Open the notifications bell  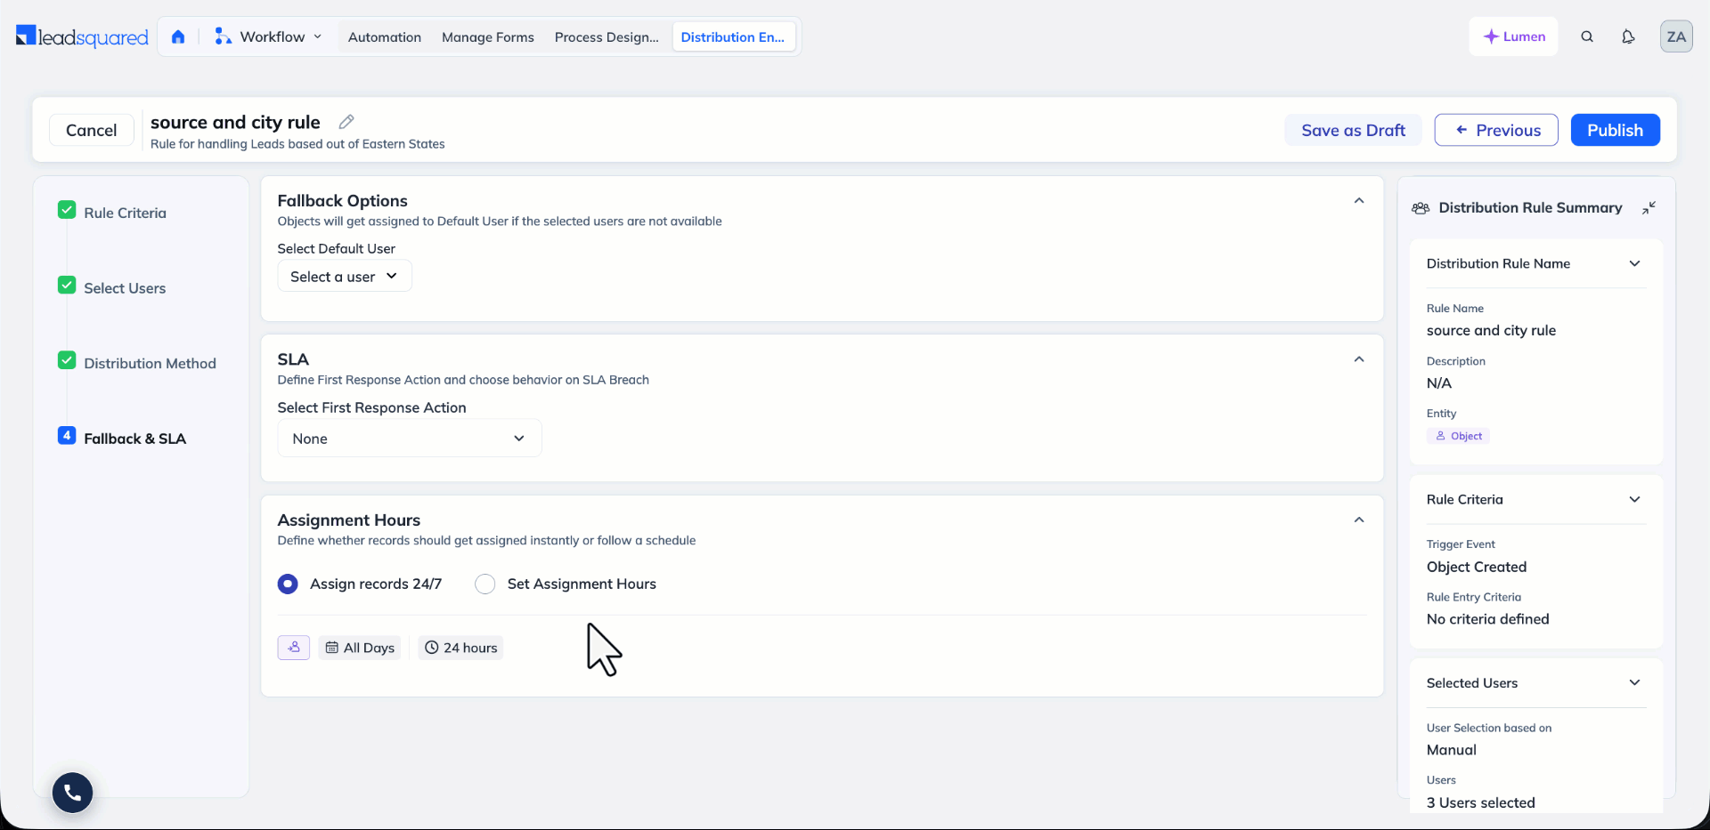click(1628, 36)
